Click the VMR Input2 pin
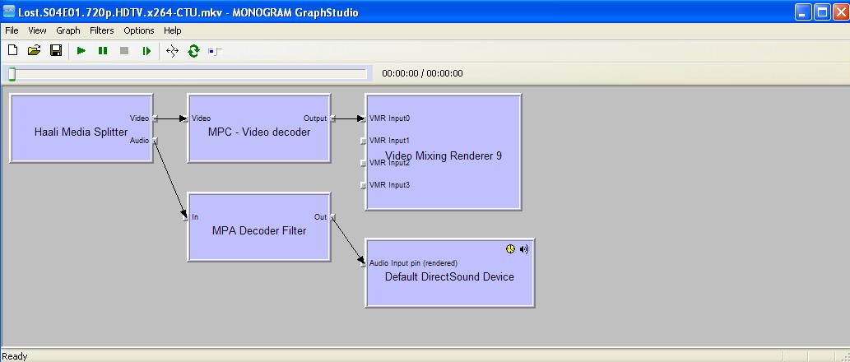 363,163
